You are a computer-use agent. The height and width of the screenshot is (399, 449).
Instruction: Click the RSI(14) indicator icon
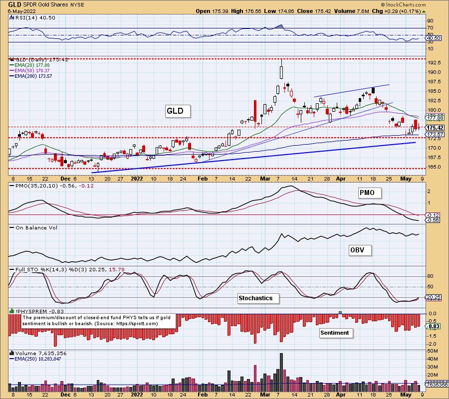pyautogui.click(x=12, y=17)
